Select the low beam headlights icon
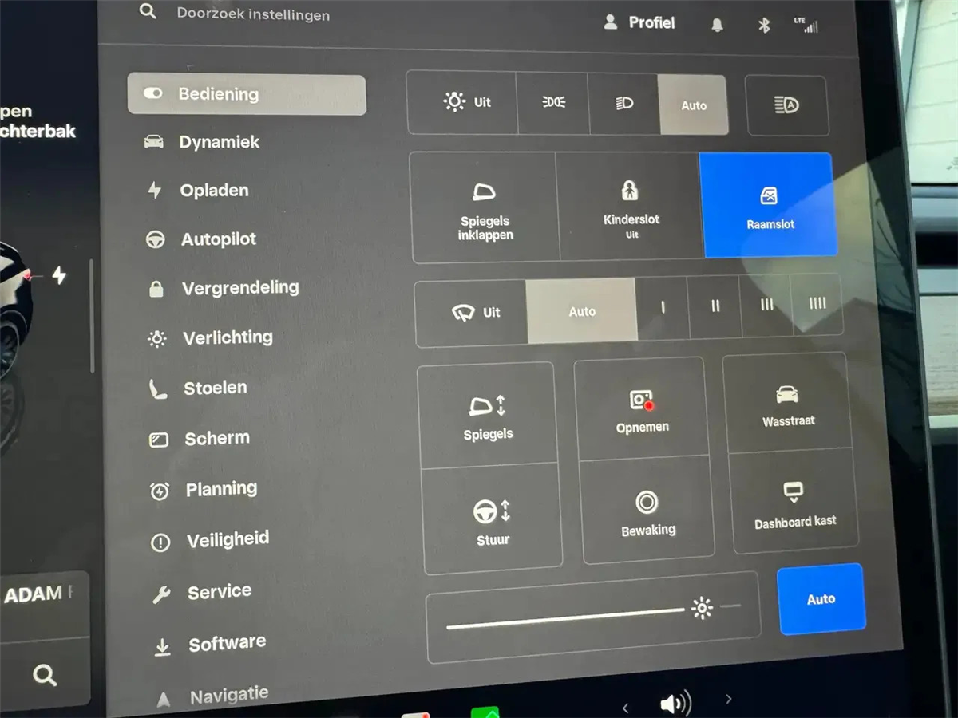 pyautogui.click(x=623, y=104)
